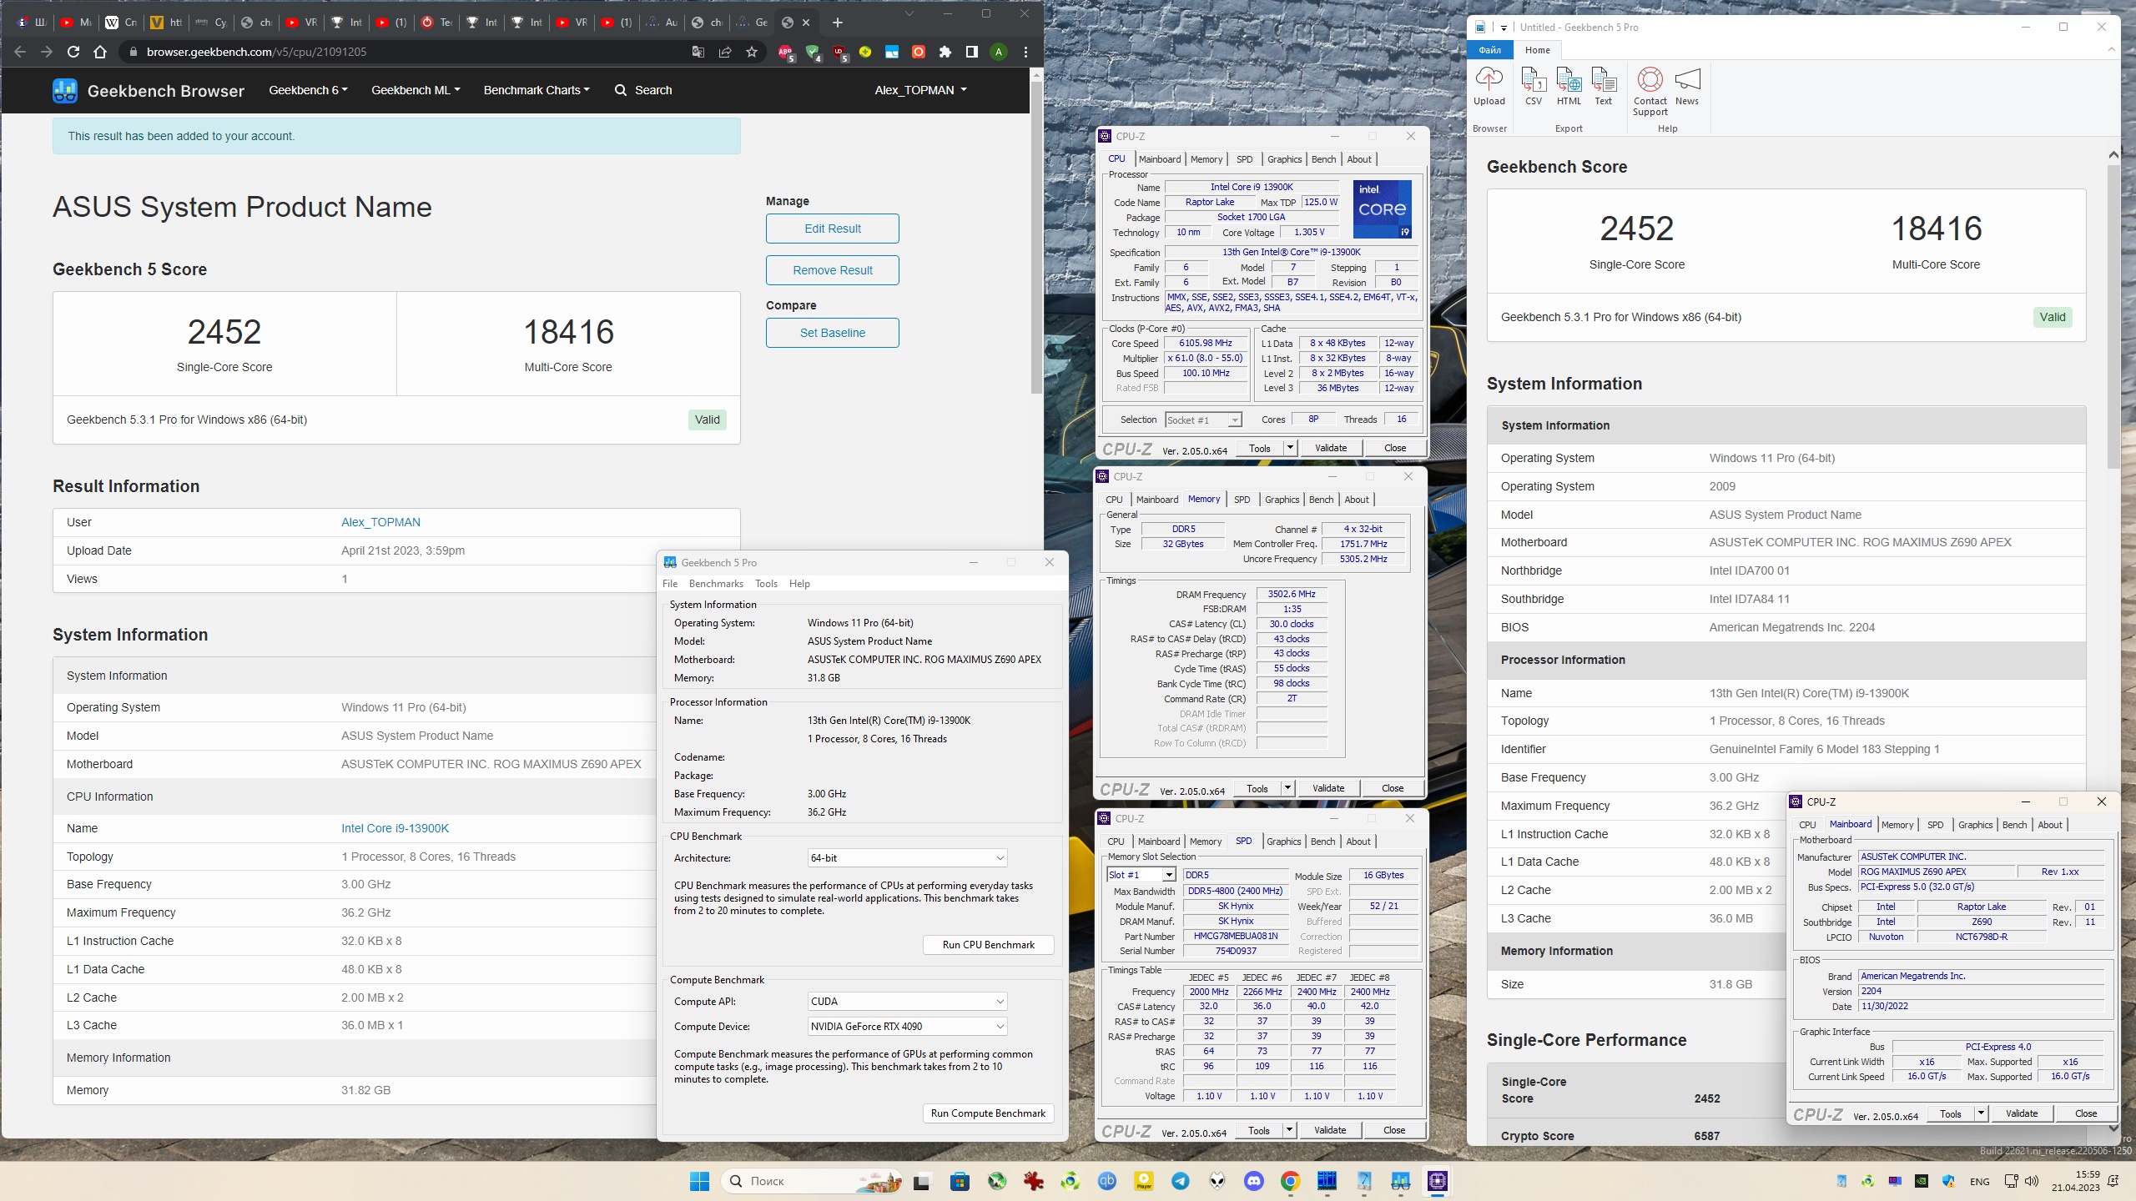
Task: Open the Extensions puzzle icon
Action: pyautogui.click(x=945, y=52)
